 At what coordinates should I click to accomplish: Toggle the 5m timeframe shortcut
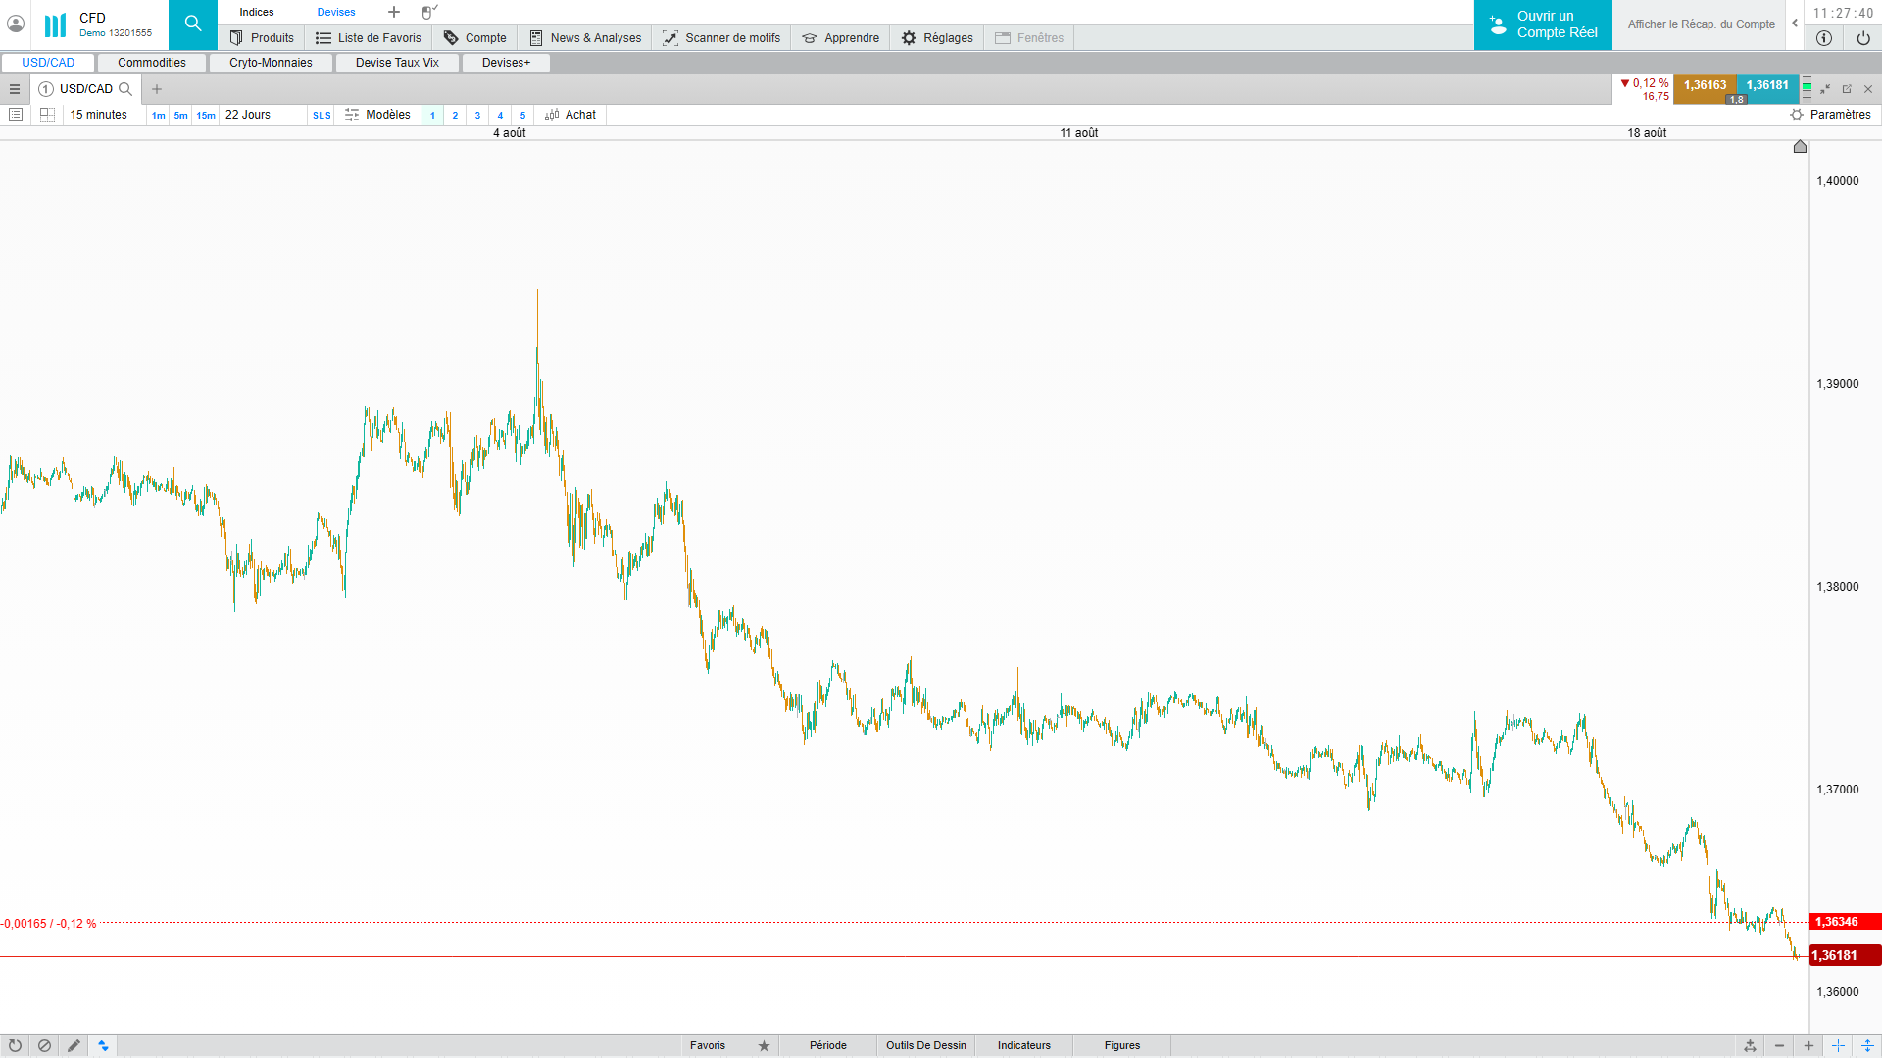[180, 116]
